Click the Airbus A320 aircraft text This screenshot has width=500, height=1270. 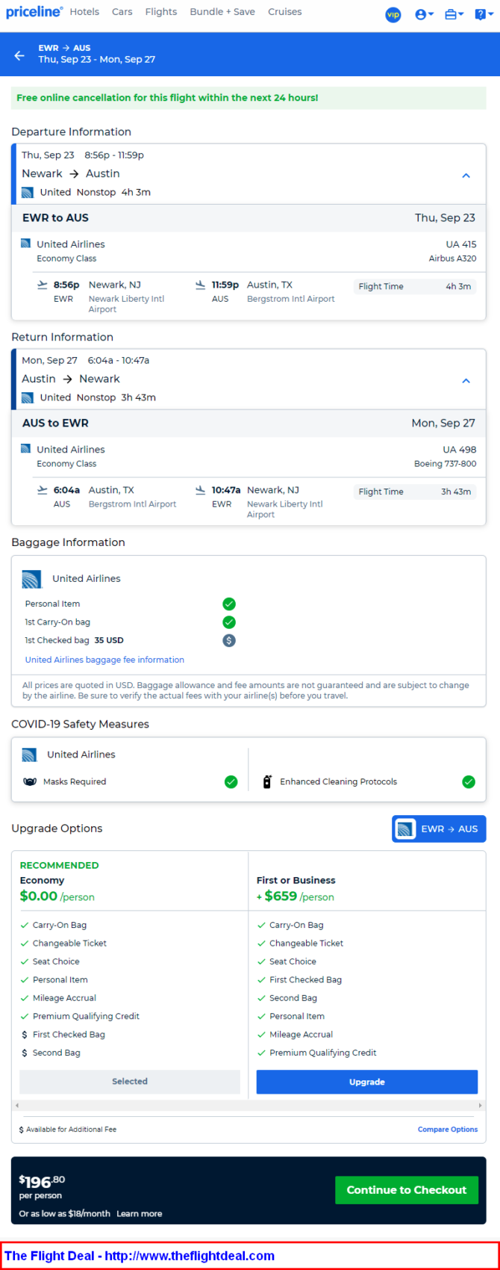452,258
